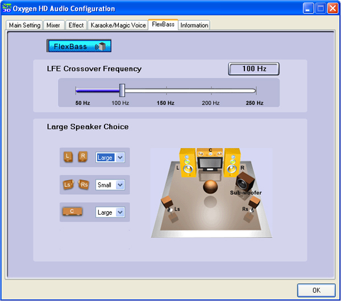Viewport: 341px width, 301px height.
Task: Switch to the Main Setting tab
Action: pos(24,25)
